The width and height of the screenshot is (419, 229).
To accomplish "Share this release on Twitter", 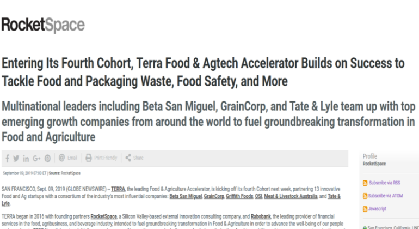I will click(17, 158).
